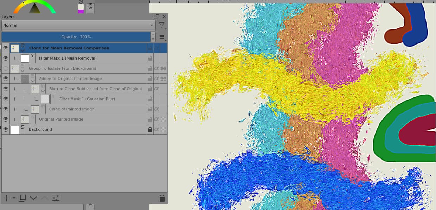Open layer properties via the sliders icon
This screenshot has height=210, width=436.
56,198
